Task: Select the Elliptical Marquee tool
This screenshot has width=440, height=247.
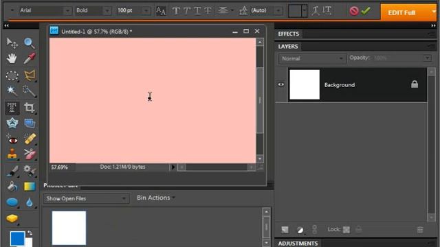Action: click(x=12, y=75)
